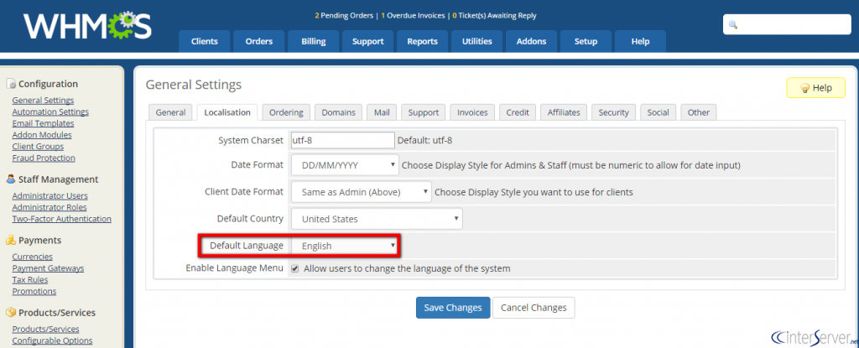Open the Orders menu
Image resolution: width=859 pixels, height=348 pixels.
pyautogui.click(x=259, y=41)
